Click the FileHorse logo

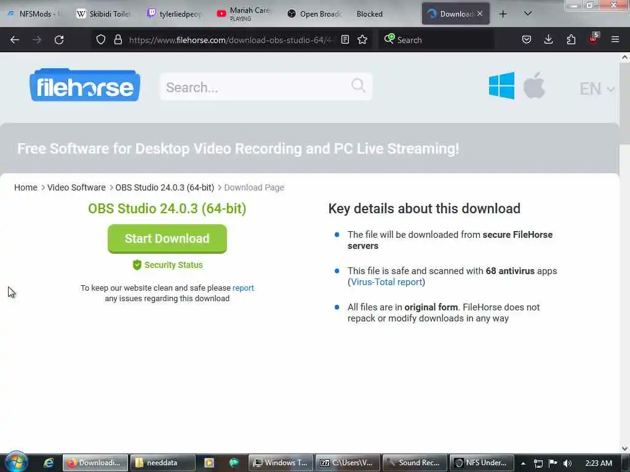tap(85, 85)
